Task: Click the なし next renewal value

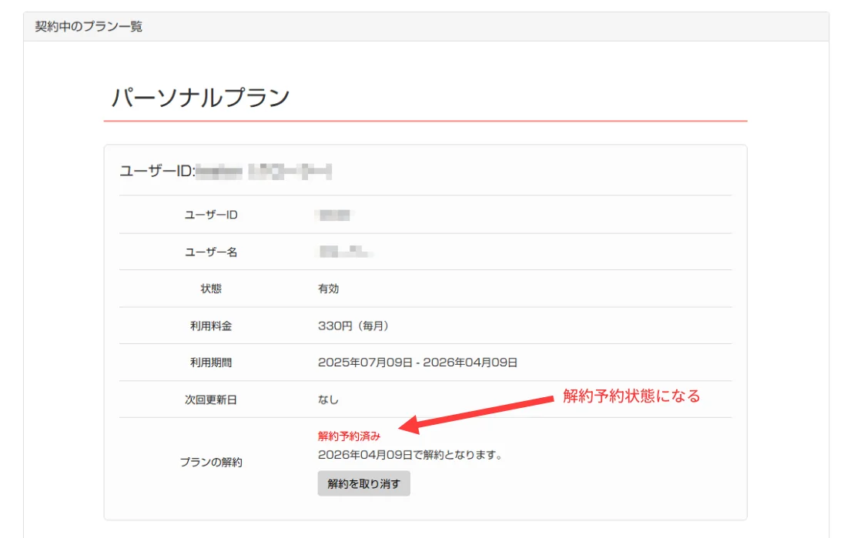Action: (328, 399)
